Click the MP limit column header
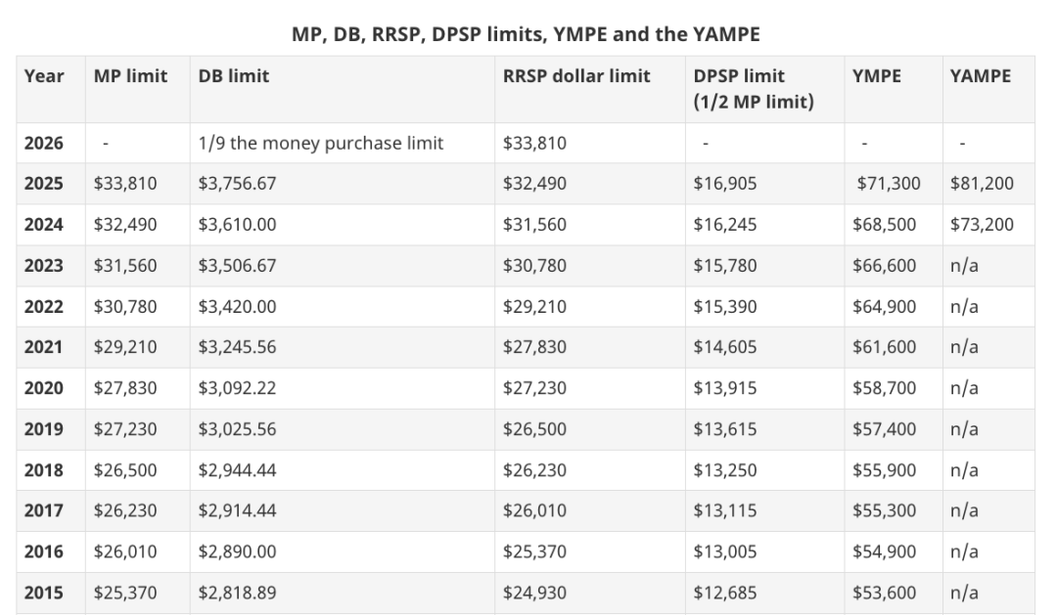This screenshot has height=615, width=1057. [130, 76]
